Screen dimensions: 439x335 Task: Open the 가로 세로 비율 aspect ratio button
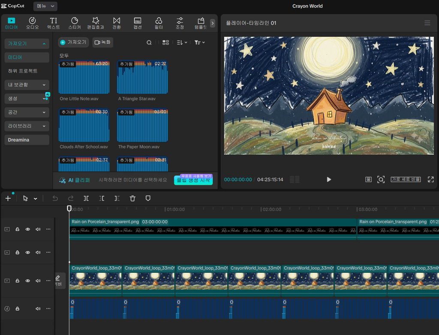(x=406, y=179)
